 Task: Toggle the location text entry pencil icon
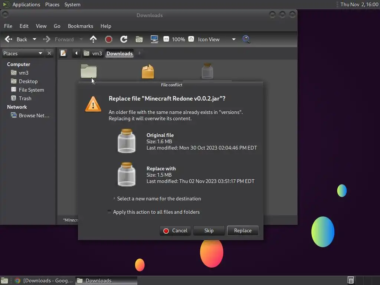[63, 53]
